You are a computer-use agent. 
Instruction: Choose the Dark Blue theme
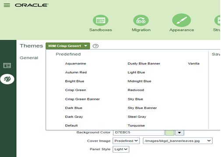tap(74, 108)
